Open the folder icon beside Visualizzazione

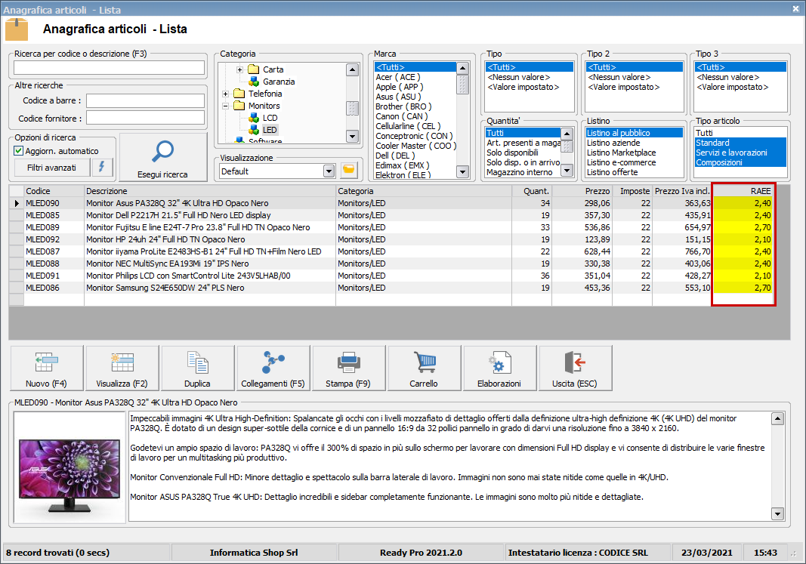(348, 171)
